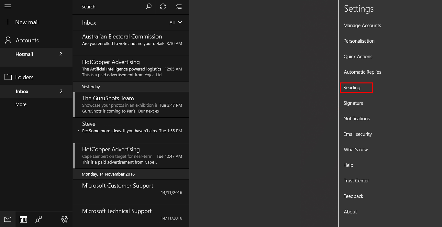Click the Accounts heading text
Viewport: 442px width, 227px height.
pyautogui.click(x=27, y=40)
